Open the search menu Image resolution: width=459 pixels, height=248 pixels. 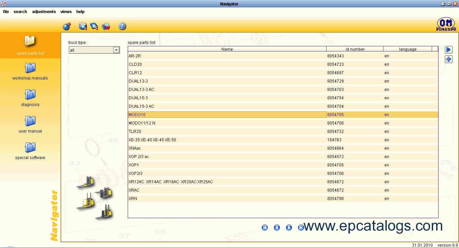pos(20,11)
